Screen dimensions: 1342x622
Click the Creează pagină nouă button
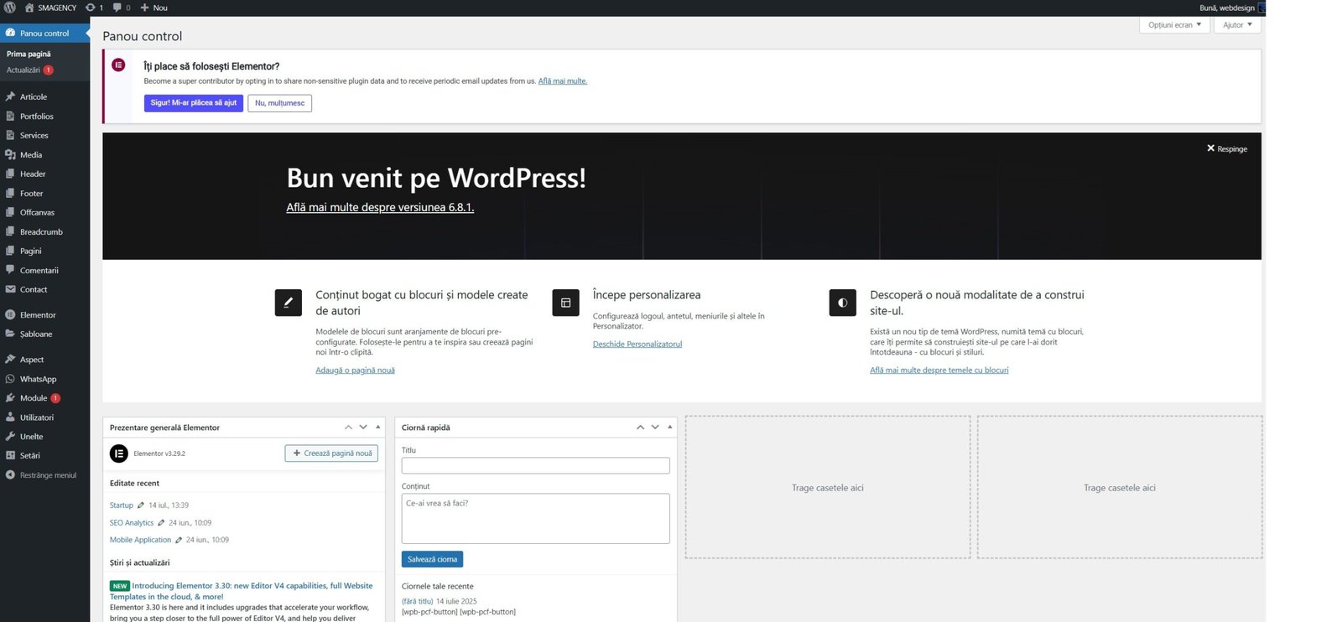(331, 454)
